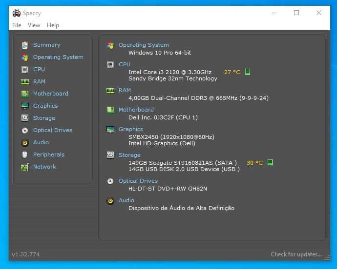
Task: Click the Speccy app icon in title bar
Action: pos(17,13)
